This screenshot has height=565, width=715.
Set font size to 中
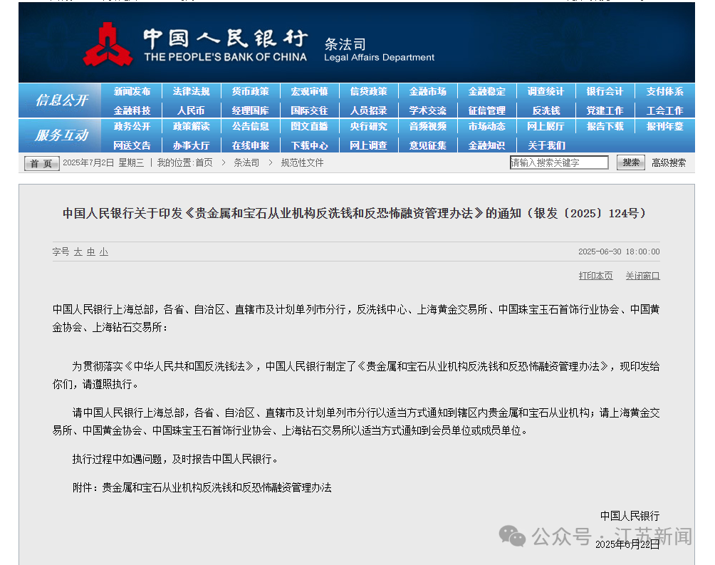90,252
